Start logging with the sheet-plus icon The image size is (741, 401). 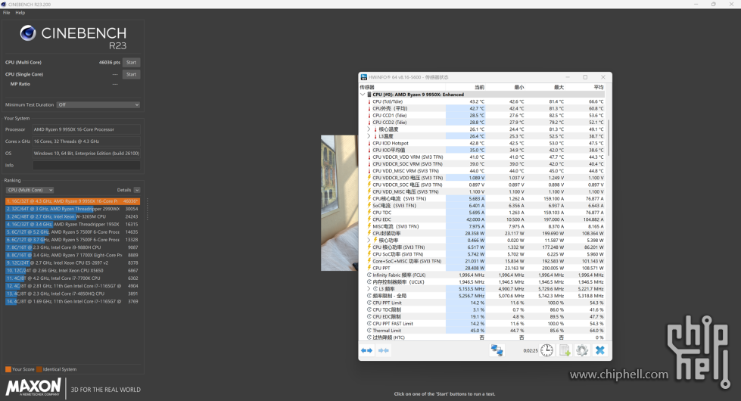[565, 350]
